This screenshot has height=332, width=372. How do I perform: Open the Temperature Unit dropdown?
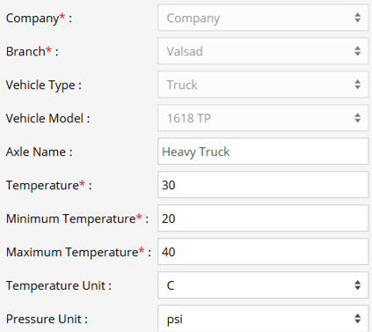(263, 285)
